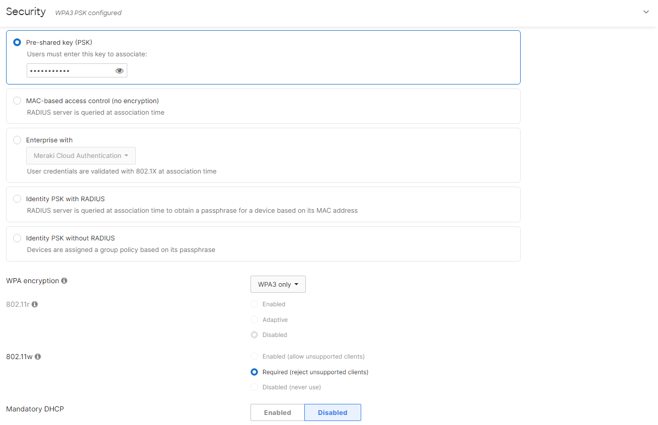Viewport: 658px width, 425px height.
Task: Click the 'WPA encryption' label
Action: [x=33, y=281]
